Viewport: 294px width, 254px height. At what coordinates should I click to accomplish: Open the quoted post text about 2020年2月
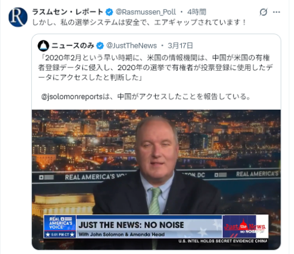(x=155, y=68)
